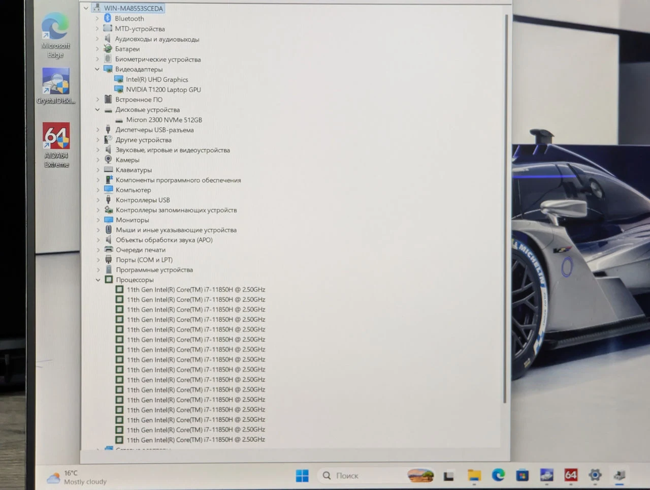The height and width of the screenshot is (490, 650).
Task: Collapse the Видеоадаптеры category
Action: pyautogui.click(x=97, y=69)
